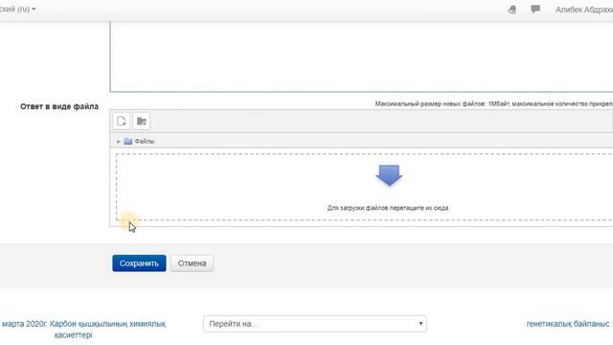The height and width of the screenshot is (345, 613).
Task: Open next activity link генетикалық байланыс
Action: tap(569, 324)
